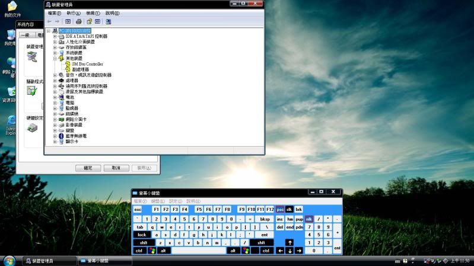Expand the IDE ATA/ATAPI controllers node
474x266 pixels.
pyautogui.click(x=55, y=36)
